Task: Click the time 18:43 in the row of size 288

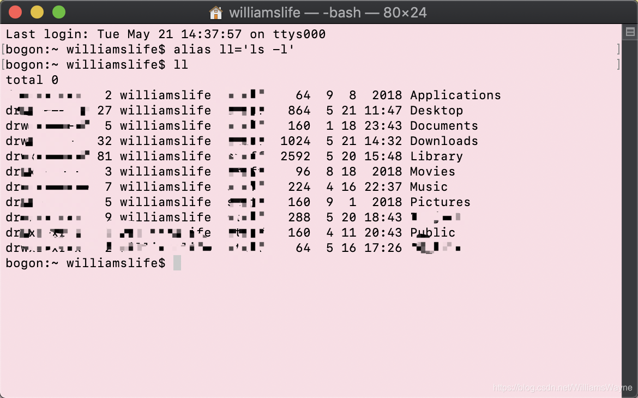Action: 383,218
